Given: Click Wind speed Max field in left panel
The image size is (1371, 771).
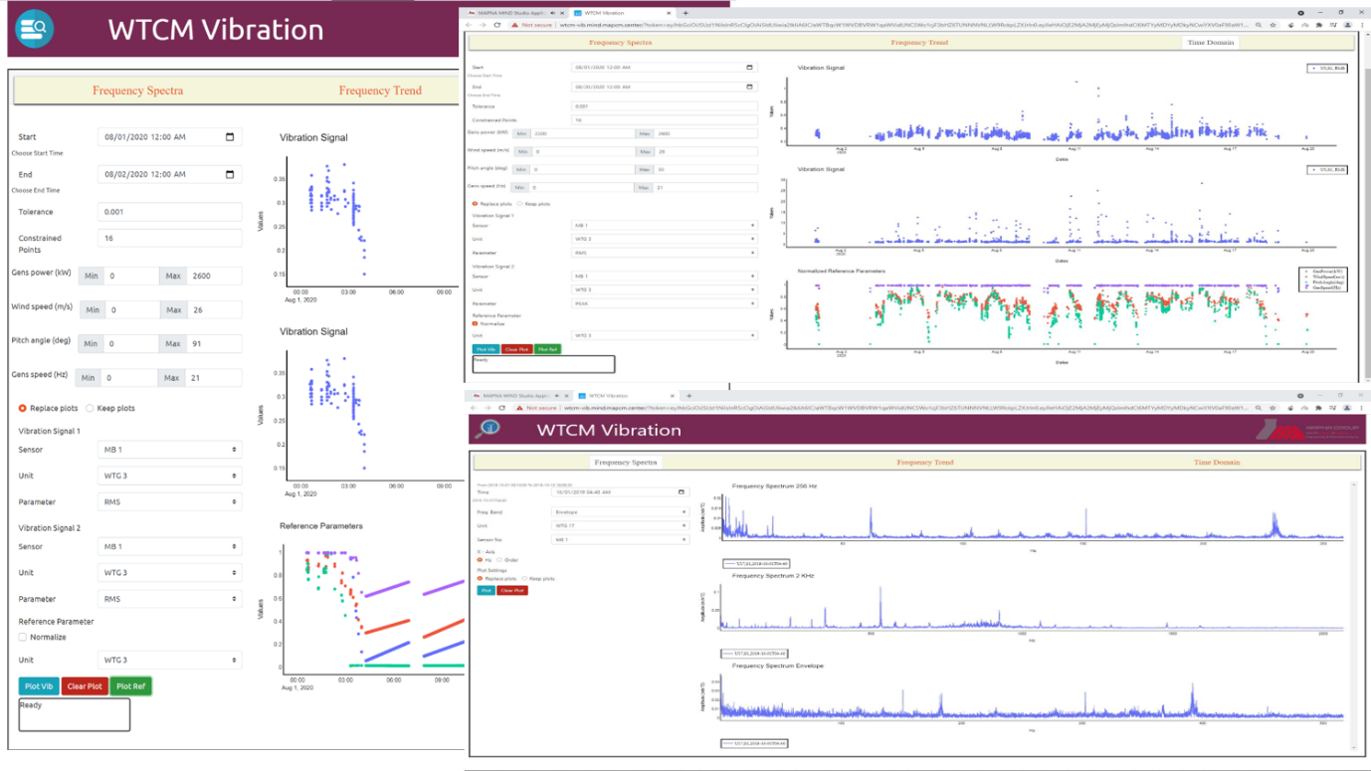Looking at the screenshot, I should coord(214,309).
